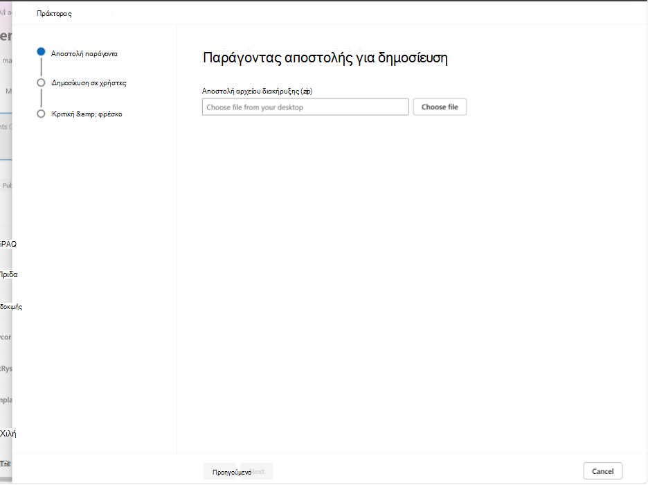Click the heading Παράγοντας αποστολής για δημοσίευση

pos(325,58)
